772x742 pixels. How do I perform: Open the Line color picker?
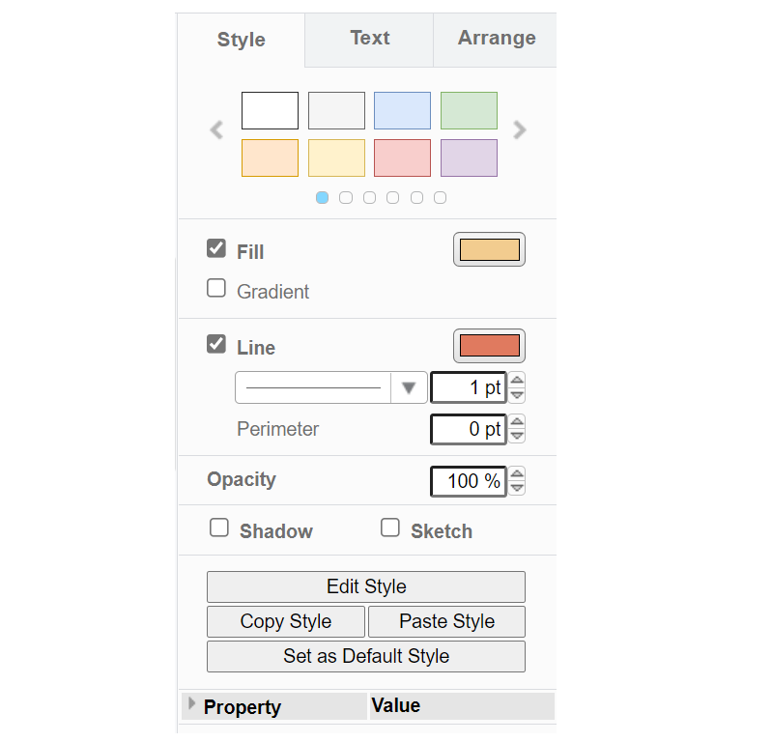point(489,346)
